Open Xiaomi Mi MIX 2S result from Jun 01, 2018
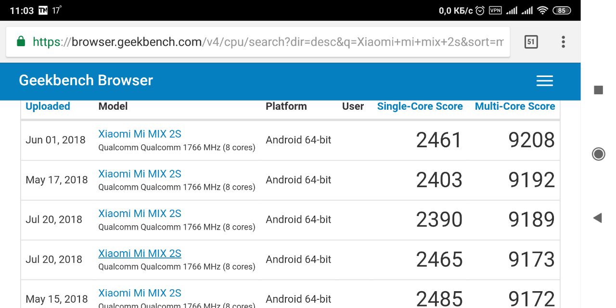The width and height of the screenshot is (616, 308). click(140, 134)
